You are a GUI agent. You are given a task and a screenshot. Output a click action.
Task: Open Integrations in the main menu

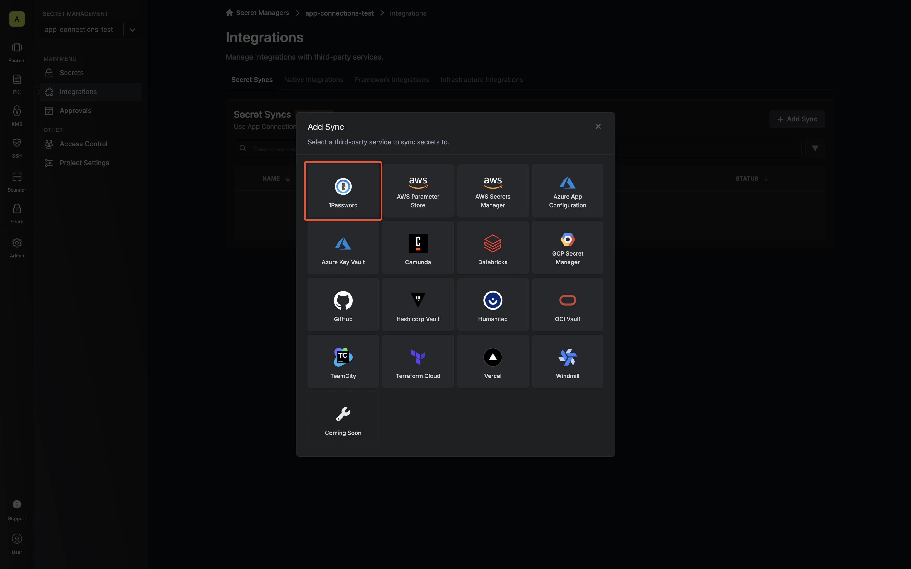click(91, 92)
